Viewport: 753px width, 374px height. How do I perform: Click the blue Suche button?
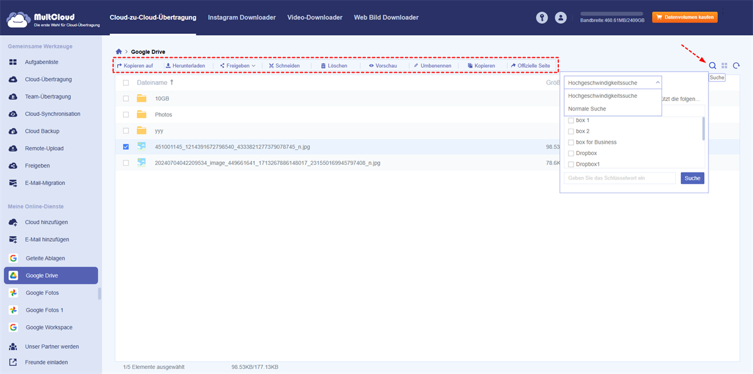(x=692, y=178)
